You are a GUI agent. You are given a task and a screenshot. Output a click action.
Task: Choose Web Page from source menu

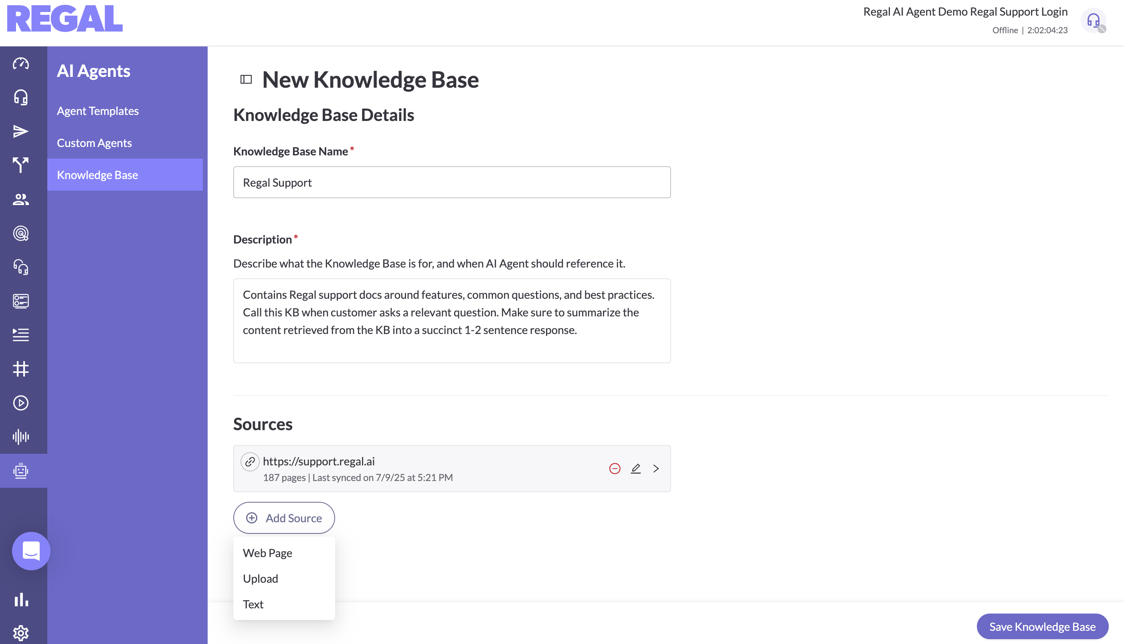click(x=284, y=553)
